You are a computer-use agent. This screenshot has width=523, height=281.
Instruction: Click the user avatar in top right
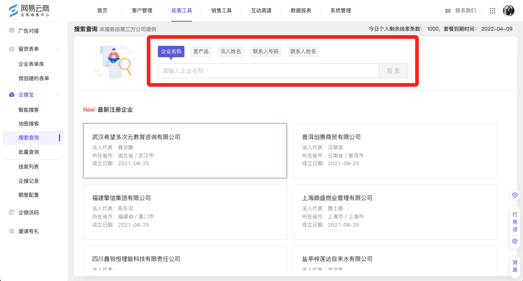click(x=508, y=11)
